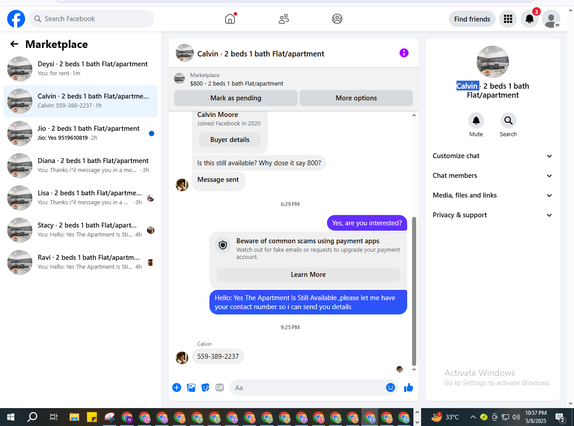Open the Groups icon in top navigation
574x426 pixels.
(x=337, y=19)
